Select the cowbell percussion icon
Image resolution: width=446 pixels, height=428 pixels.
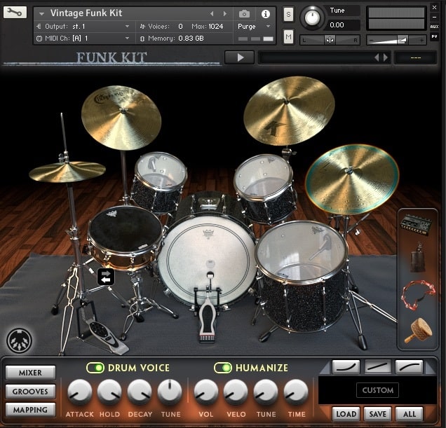click(x=418, y=260)
